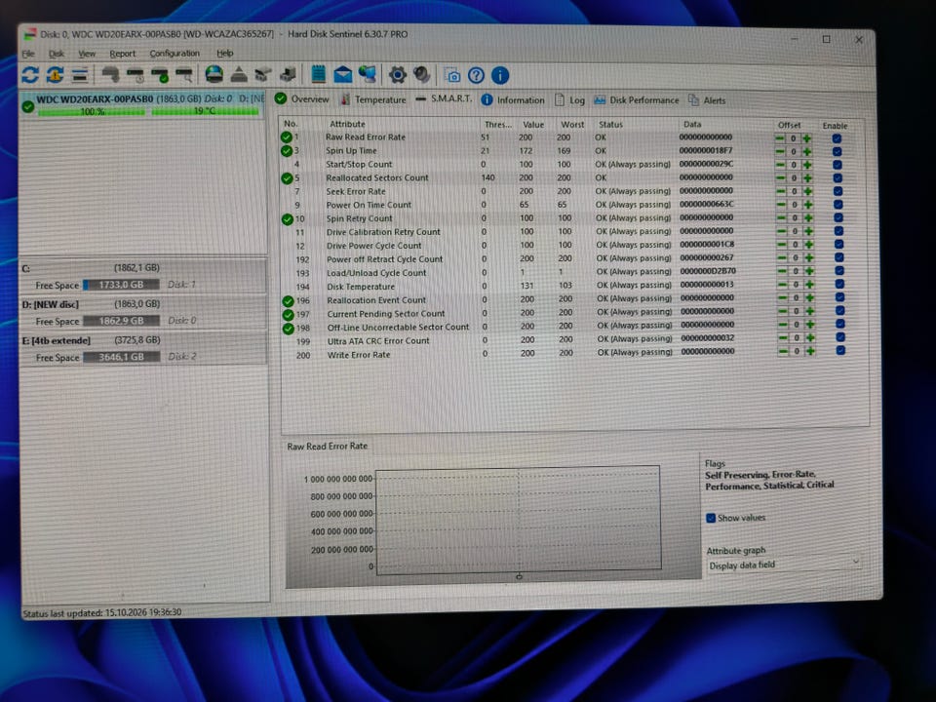Uncheck Enable for Power On Time Count

pos(838,205)
